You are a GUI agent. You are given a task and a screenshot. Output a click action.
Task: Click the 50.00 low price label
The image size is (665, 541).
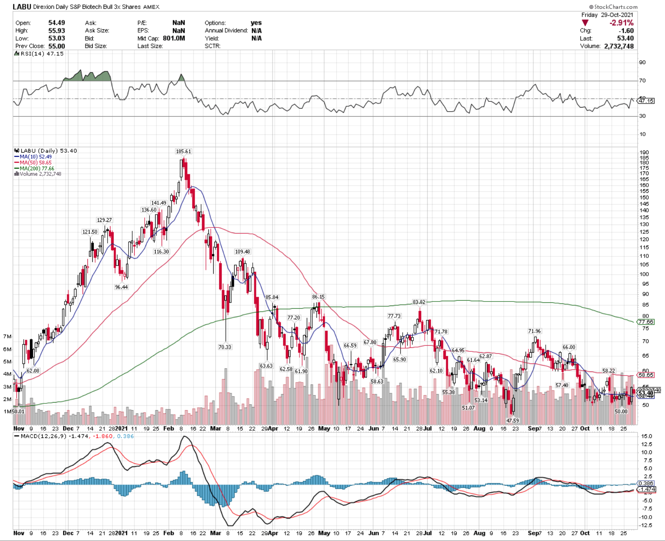pyautogui.click(x=621, y=411)
